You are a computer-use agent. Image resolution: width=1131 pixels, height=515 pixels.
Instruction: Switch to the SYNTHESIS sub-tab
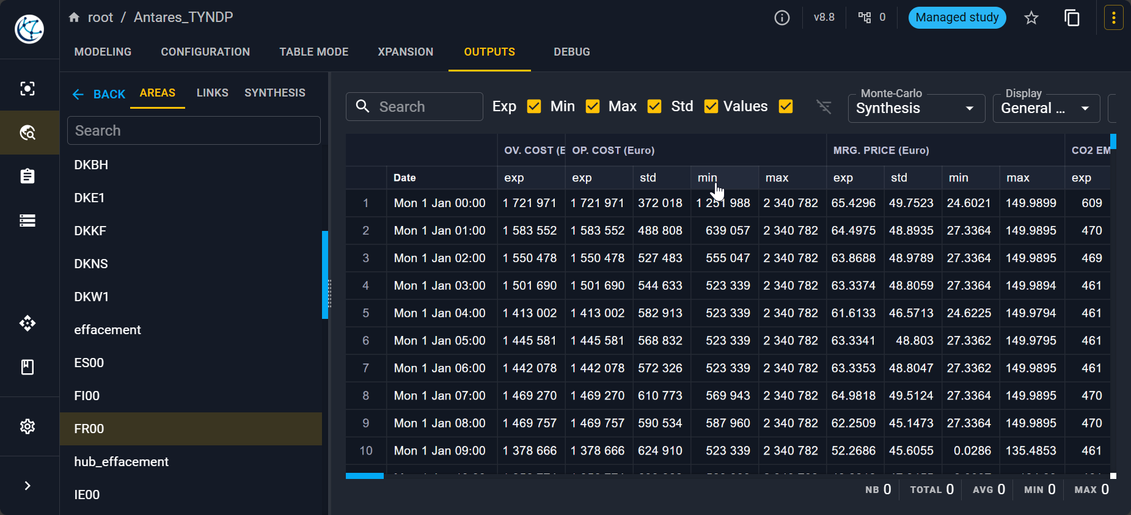click(x=275, y=93)
